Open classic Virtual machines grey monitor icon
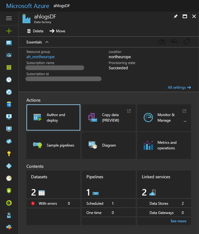Screen dimensions: 199x234 [9, 129]
